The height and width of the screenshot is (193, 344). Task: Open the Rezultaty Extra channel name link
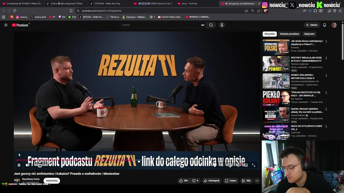coord(31,179)
